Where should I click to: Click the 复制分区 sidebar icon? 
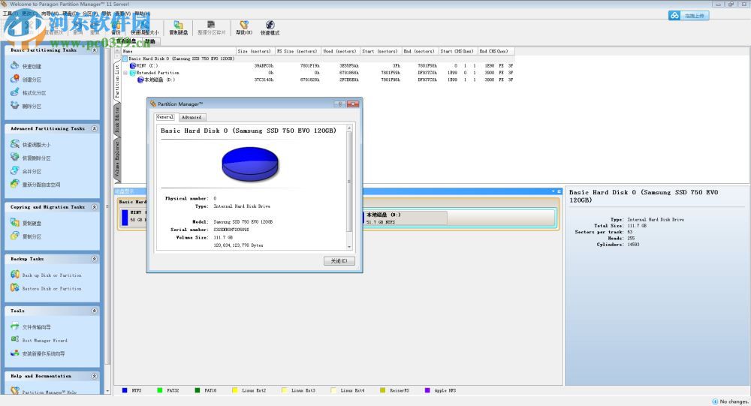15,236
